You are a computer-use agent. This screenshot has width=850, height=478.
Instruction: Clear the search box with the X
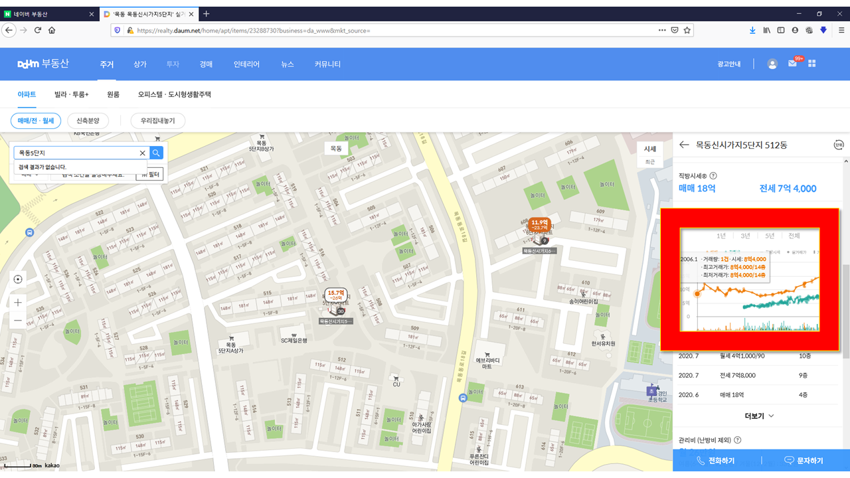tap(142, 153)
